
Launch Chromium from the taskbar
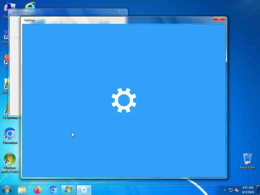coord(53,190)
